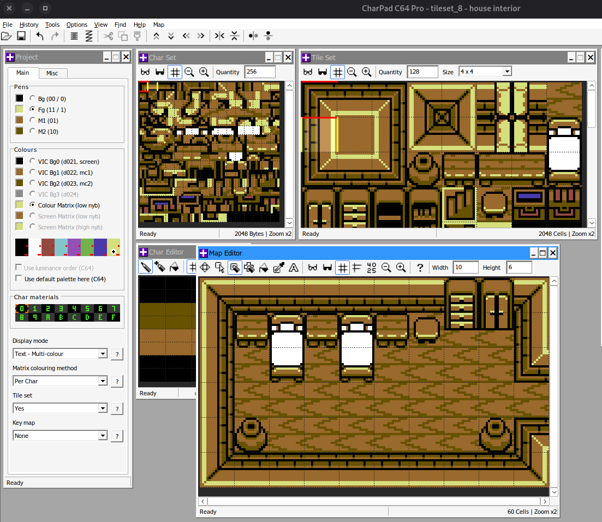Image resolution: width=602 pixels, height=522 pixels.
Task: Toggle grid display in Char Set window
Action: 175,72
